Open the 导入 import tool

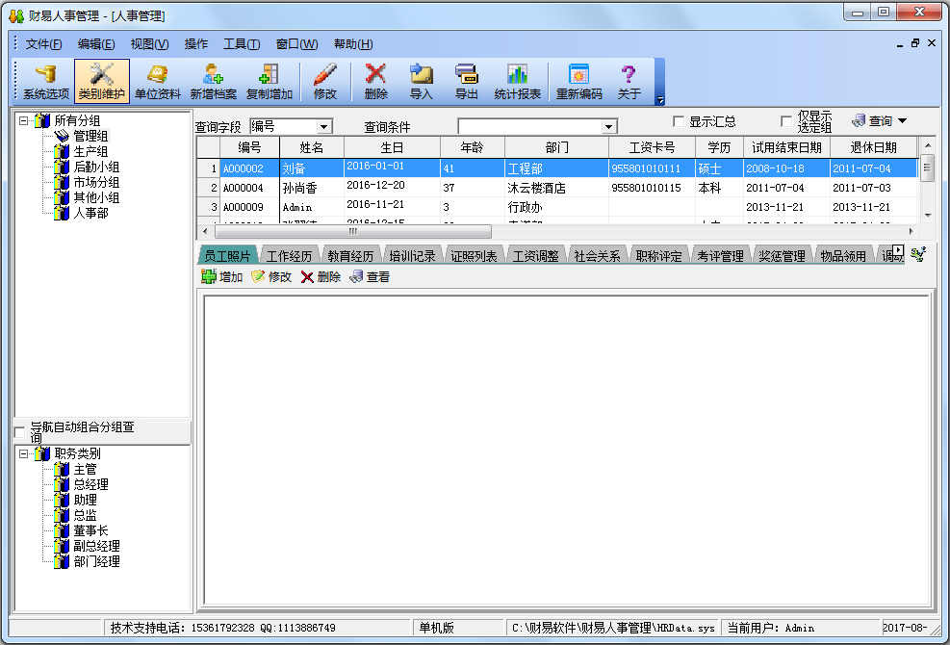coord(422,82)
